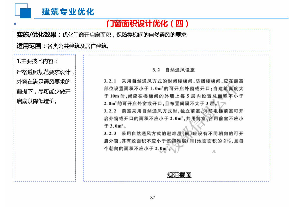Click the blue bullet dot marker
Image resolution: width=293 pixels, height=207 pixels.
pyautogui.click(x=16, y=24)
